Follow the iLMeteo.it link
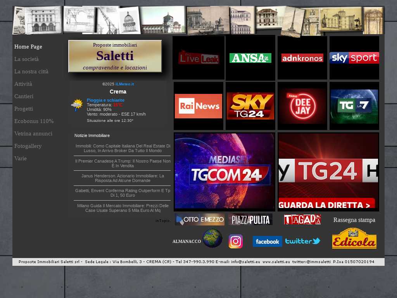Screen dimensions: 397x298 click(x=124, y=84)
